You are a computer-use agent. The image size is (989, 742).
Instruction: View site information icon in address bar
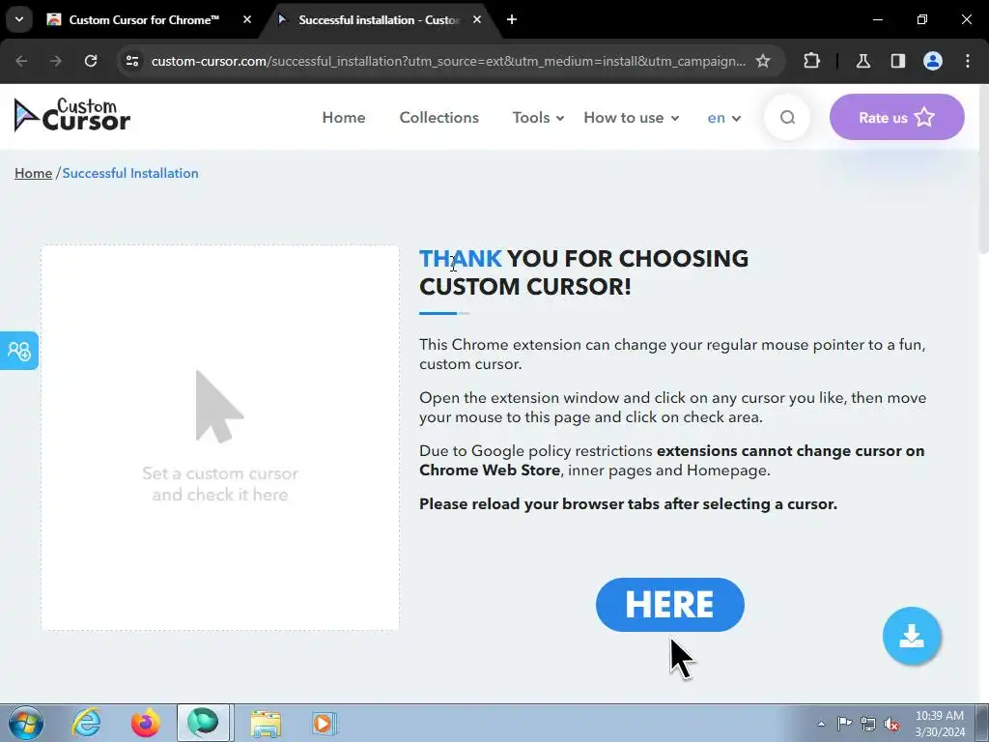pyautogui.click(x=132, y=61)
